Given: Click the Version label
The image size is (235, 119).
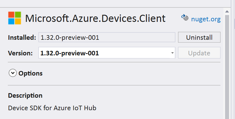Looking at the screenshot, I should 20,53.
